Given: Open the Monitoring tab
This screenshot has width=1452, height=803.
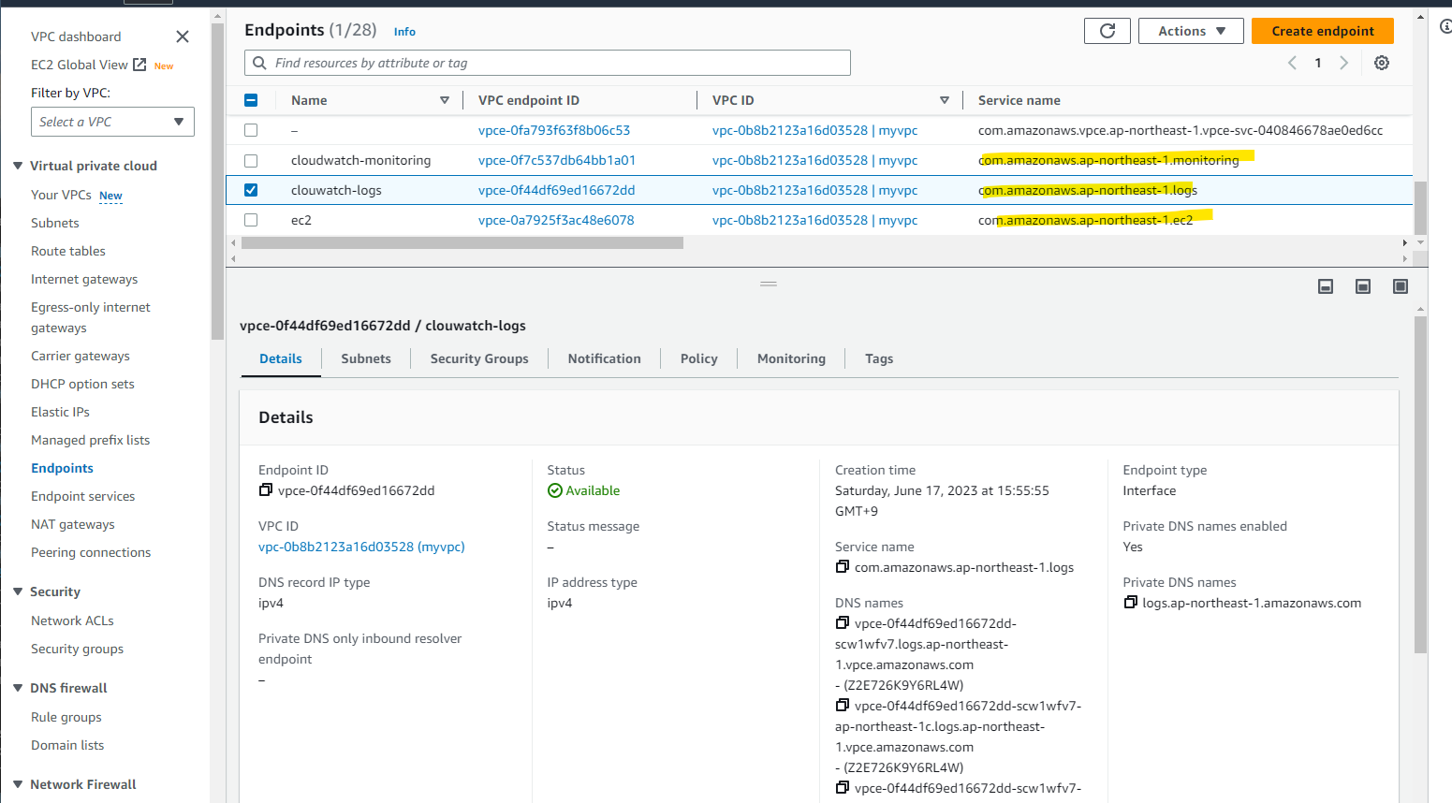Looking at the screenshot, I should coord(792,358).
